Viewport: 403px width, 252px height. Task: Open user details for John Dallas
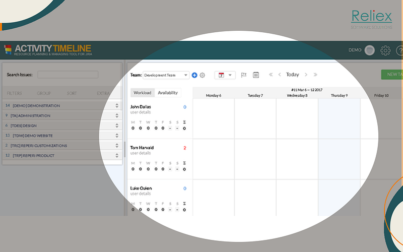point(141,112)
